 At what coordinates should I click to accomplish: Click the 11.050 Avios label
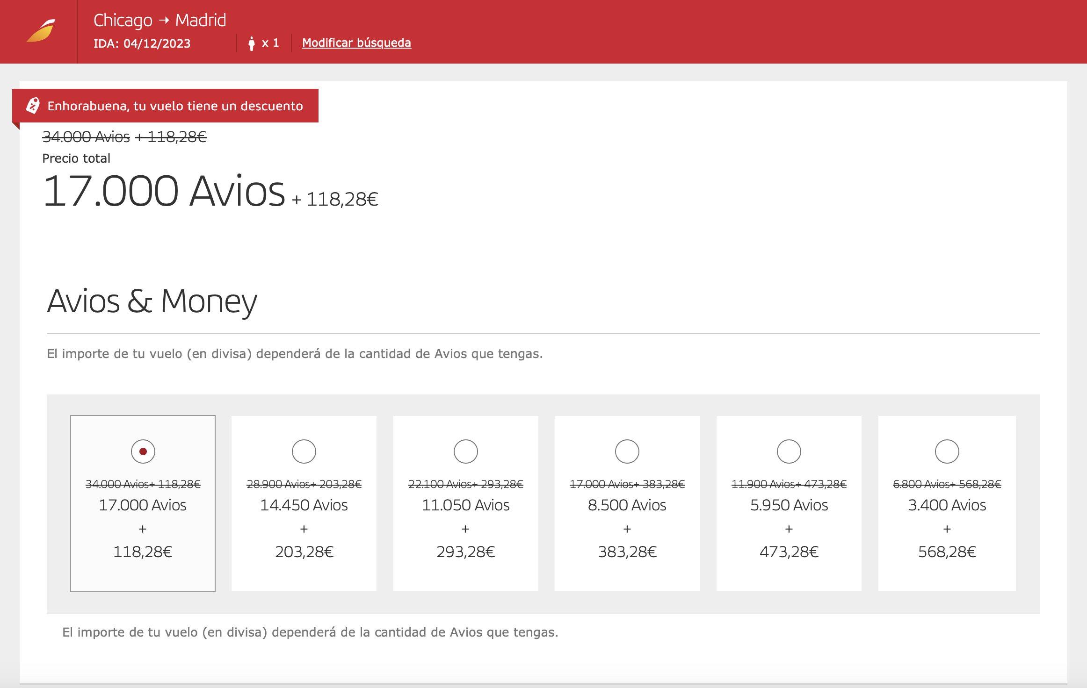466,505
